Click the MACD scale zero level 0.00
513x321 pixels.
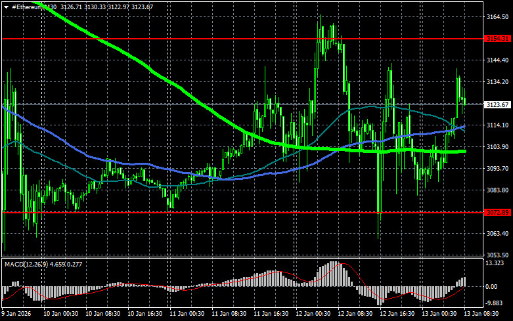coord(492,287)
